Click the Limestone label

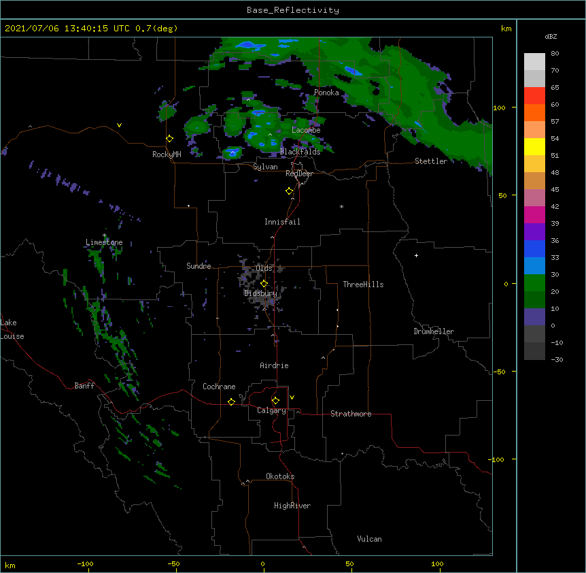pos(104,242)
